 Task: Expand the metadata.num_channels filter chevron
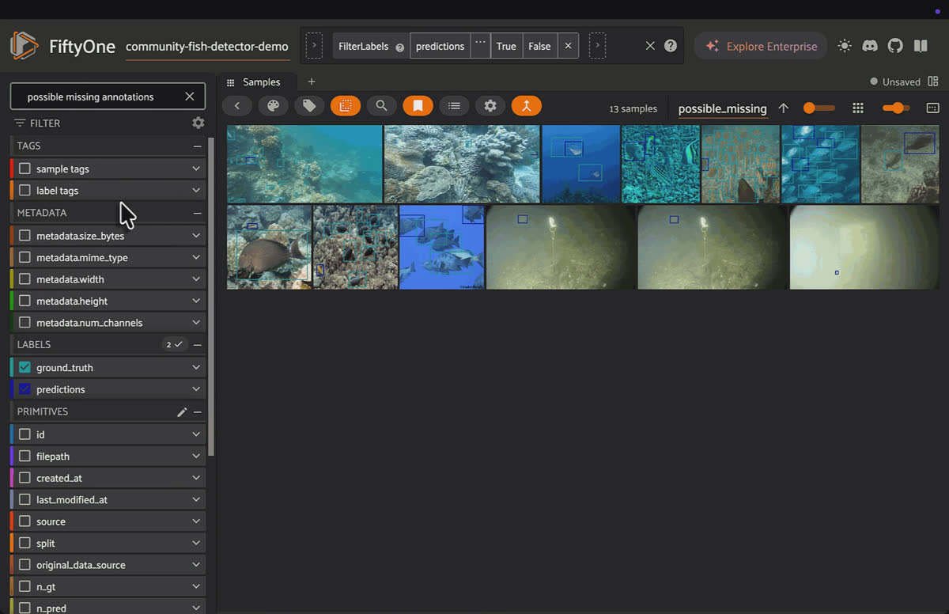tap(196, 323)
